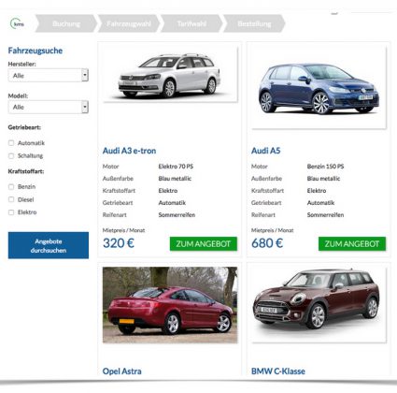
Task: Click Benzin 150 PS motor value
Action: [x=325, y=167]
